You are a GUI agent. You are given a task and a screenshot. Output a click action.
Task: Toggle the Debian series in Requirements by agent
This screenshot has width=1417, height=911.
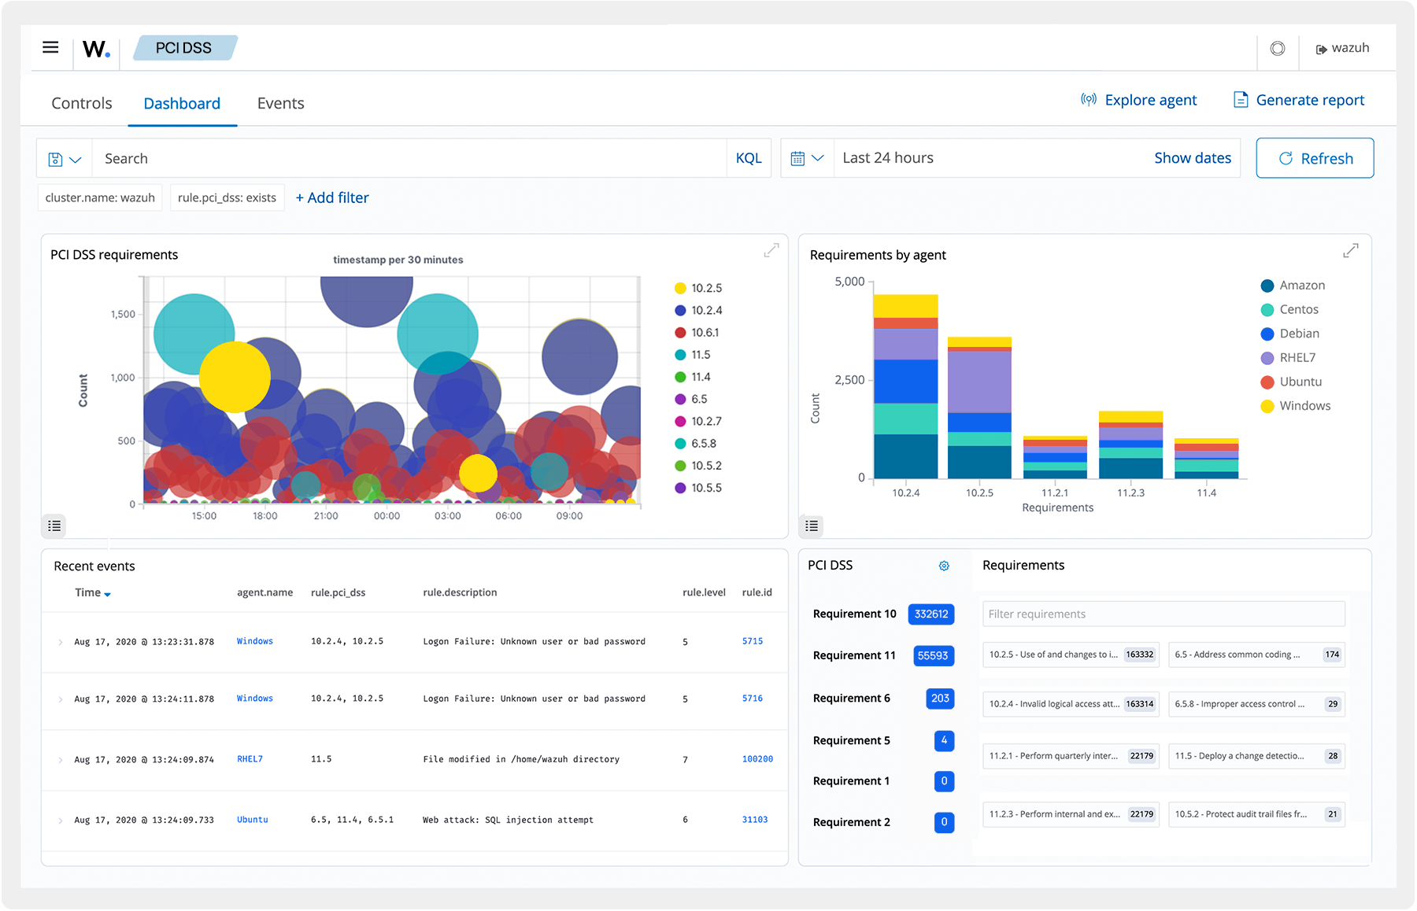[x=1299, y=333]
